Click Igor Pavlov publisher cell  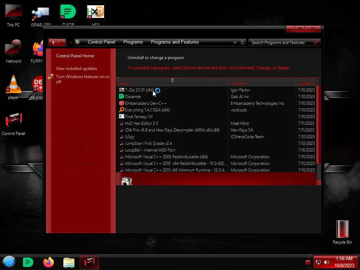[240, 90]
